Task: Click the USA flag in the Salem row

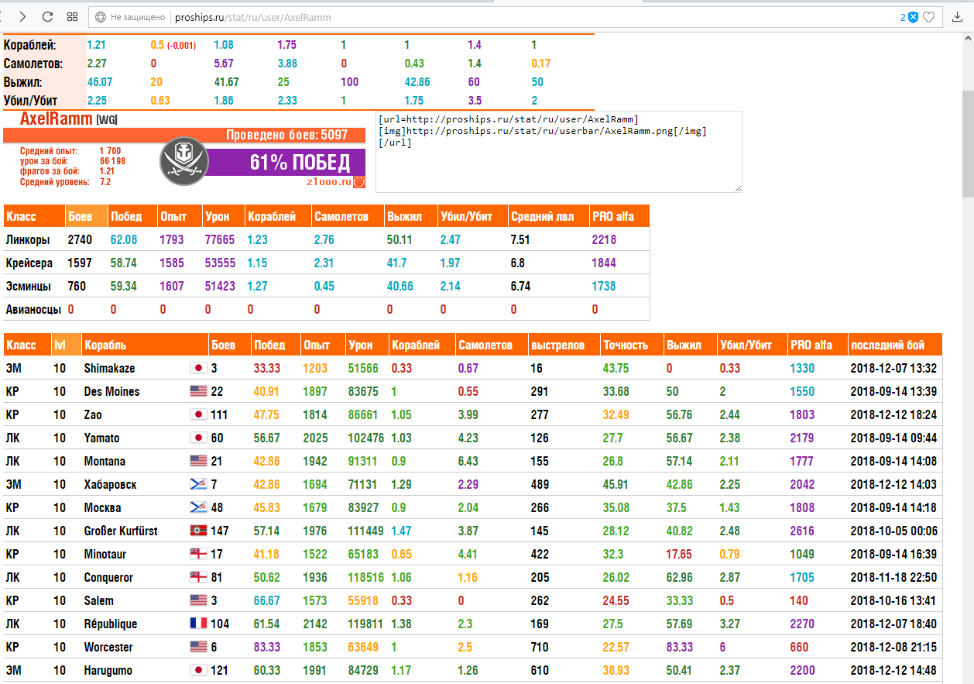Action: click(197, 600)
